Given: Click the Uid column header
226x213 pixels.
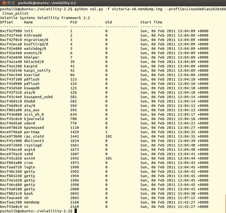Looking at the screenshot, I should (x=108, y=22).
